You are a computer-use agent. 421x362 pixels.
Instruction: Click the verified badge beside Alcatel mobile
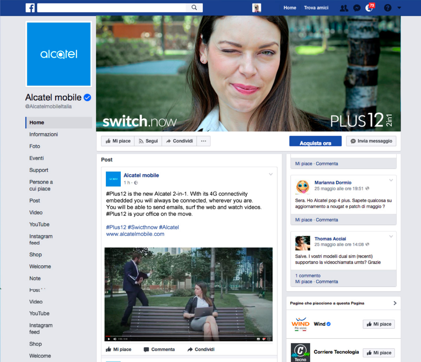(87, 97)
